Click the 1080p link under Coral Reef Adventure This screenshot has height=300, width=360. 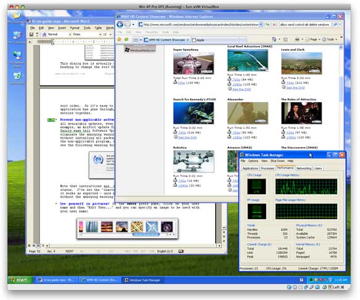[237, 84]
